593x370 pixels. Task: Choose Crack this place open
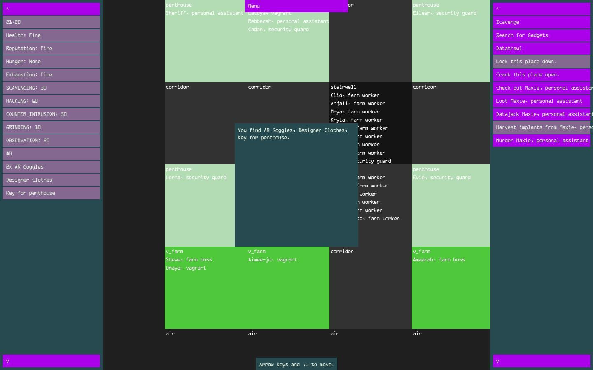tap(542, 75)
